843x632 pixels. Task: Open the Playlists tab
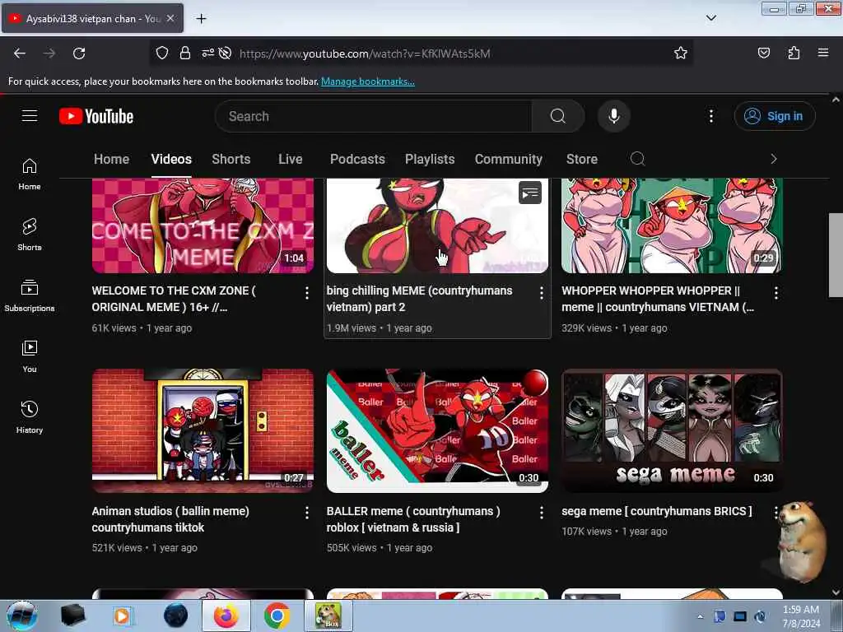coord(430,159)
